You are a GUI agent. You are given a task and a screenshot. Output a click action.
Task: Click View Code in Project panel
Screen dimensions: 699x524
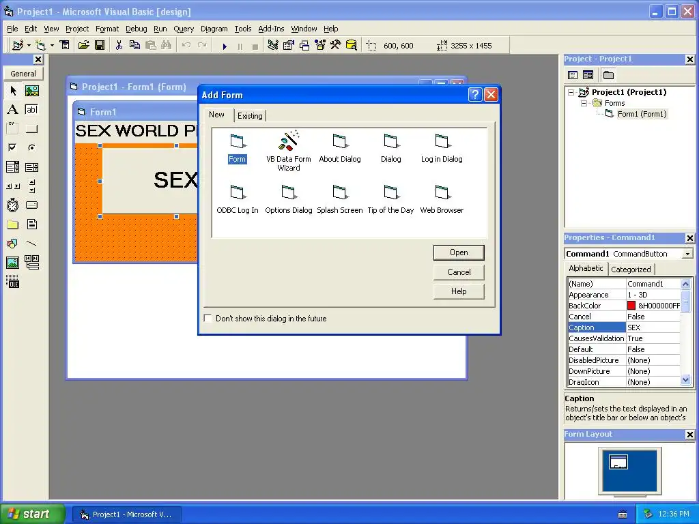pyautogui.click(x=573, y=75)
